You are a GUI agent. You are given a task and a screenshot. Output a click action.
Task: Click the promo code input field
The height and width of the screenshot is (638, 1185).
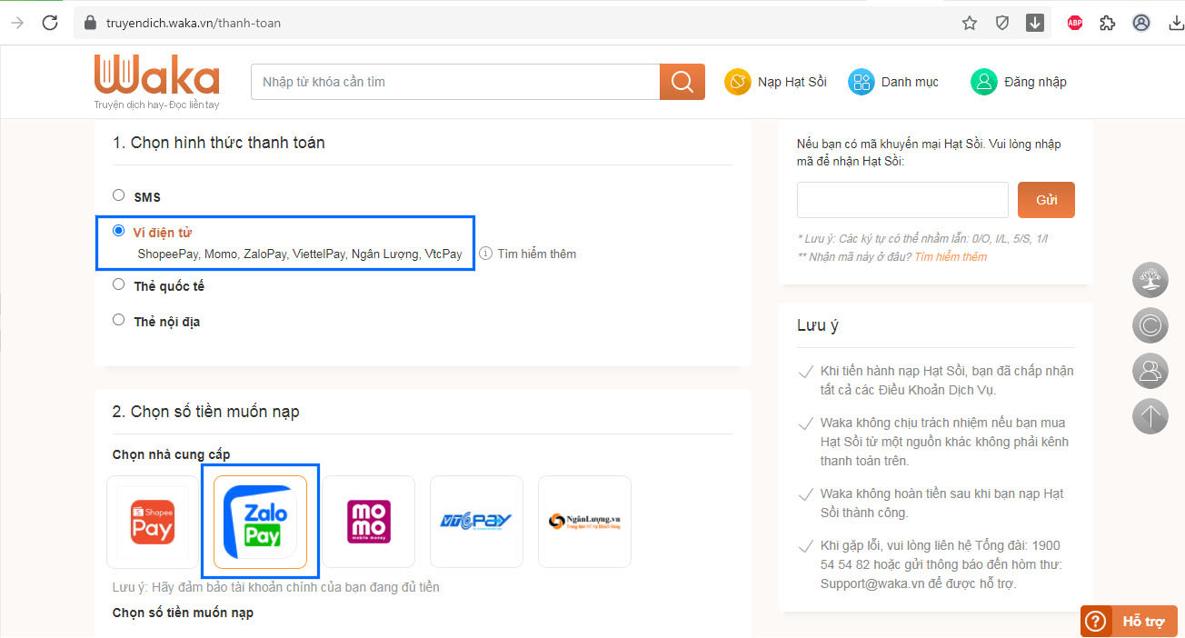pos(901,200)
